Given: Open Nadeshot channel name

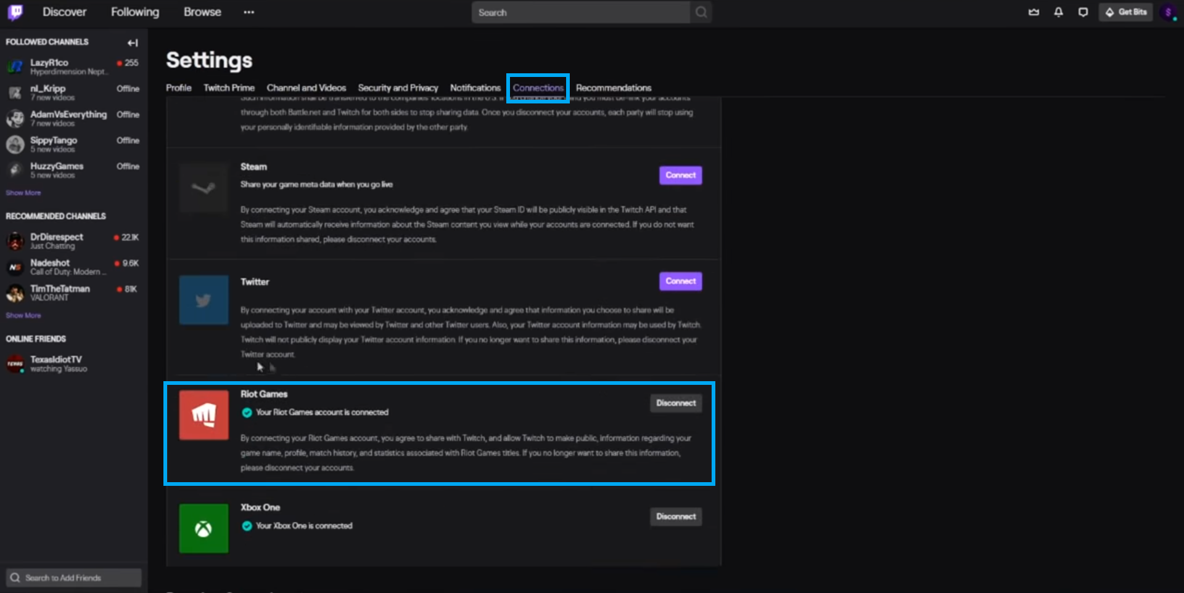Looking at the screenshot, I should click(50, 263).
